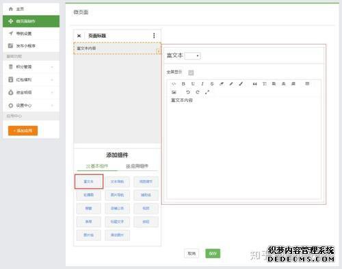
Task: Click the eraser clear-format icon
Action: (x=222, y=84)
